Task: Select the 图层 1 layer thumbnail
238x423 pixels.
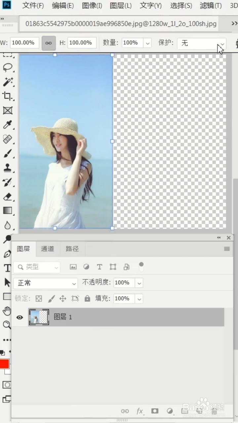Action: coord(39,317)
